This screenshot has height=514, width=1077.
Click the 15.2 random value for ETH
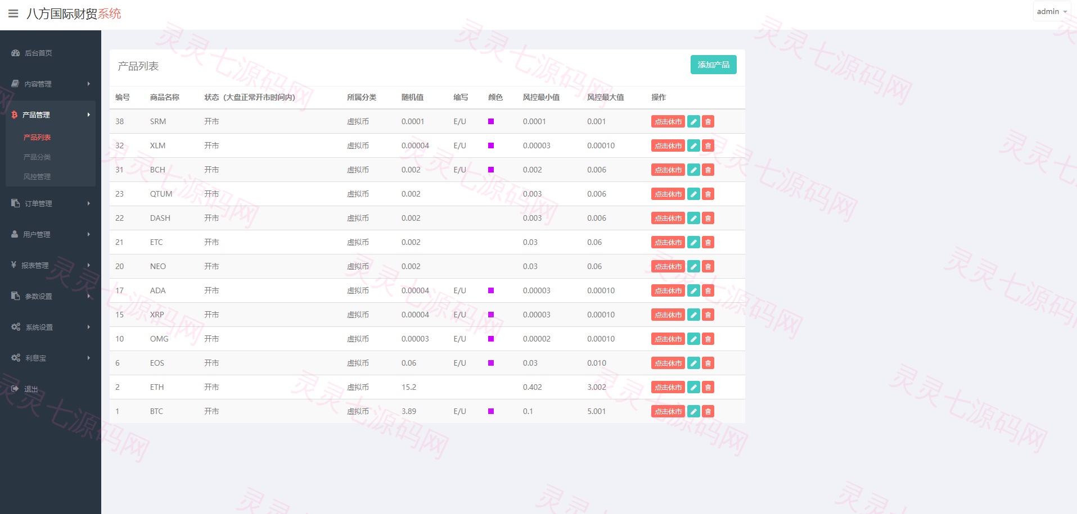[x=409, y=387]
